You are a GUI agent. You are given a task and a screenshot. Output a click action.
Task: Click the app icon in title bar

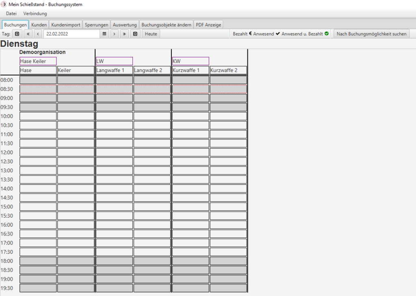pyautogui.click(x=4, y=4)
